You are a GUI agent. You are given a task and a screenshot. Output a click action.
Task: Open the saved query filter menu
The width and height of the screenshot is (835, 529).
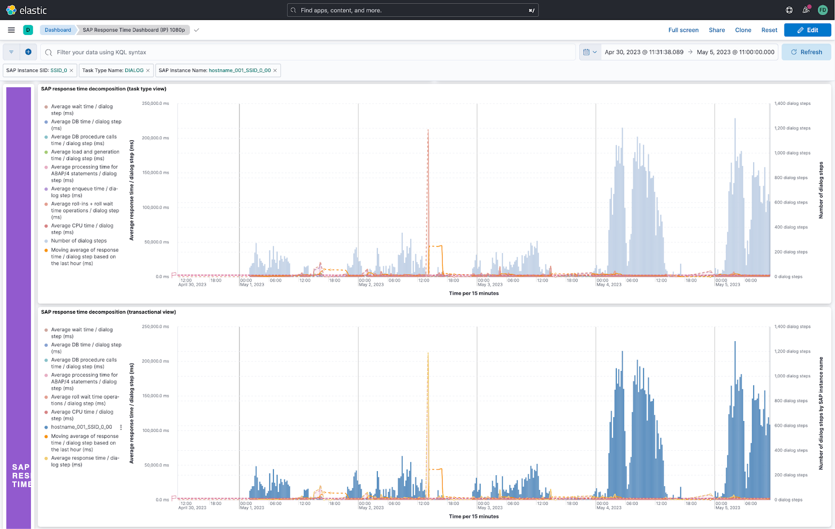pos(11,52)
